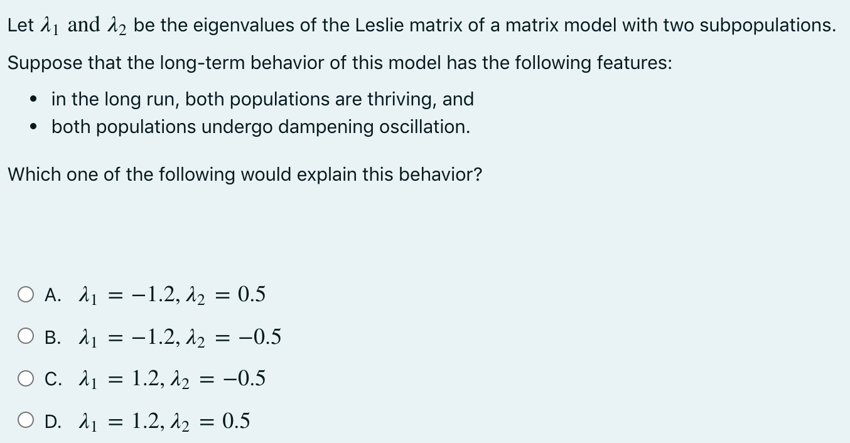Click the sentence asking which option explains behavior

click(244, 174)
